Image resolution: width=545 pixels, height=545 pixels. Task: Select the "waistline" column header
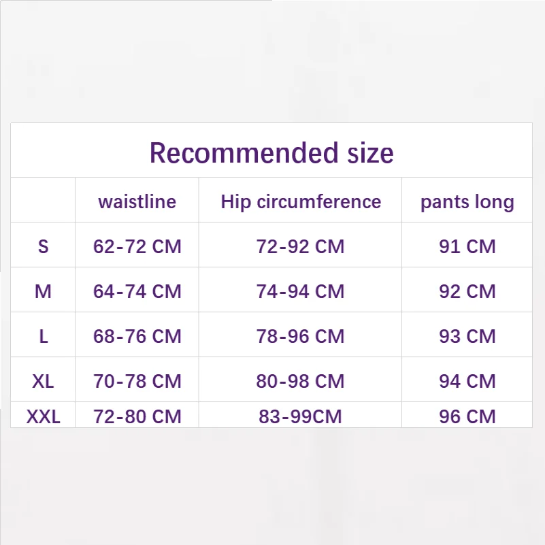coord(137,201)
